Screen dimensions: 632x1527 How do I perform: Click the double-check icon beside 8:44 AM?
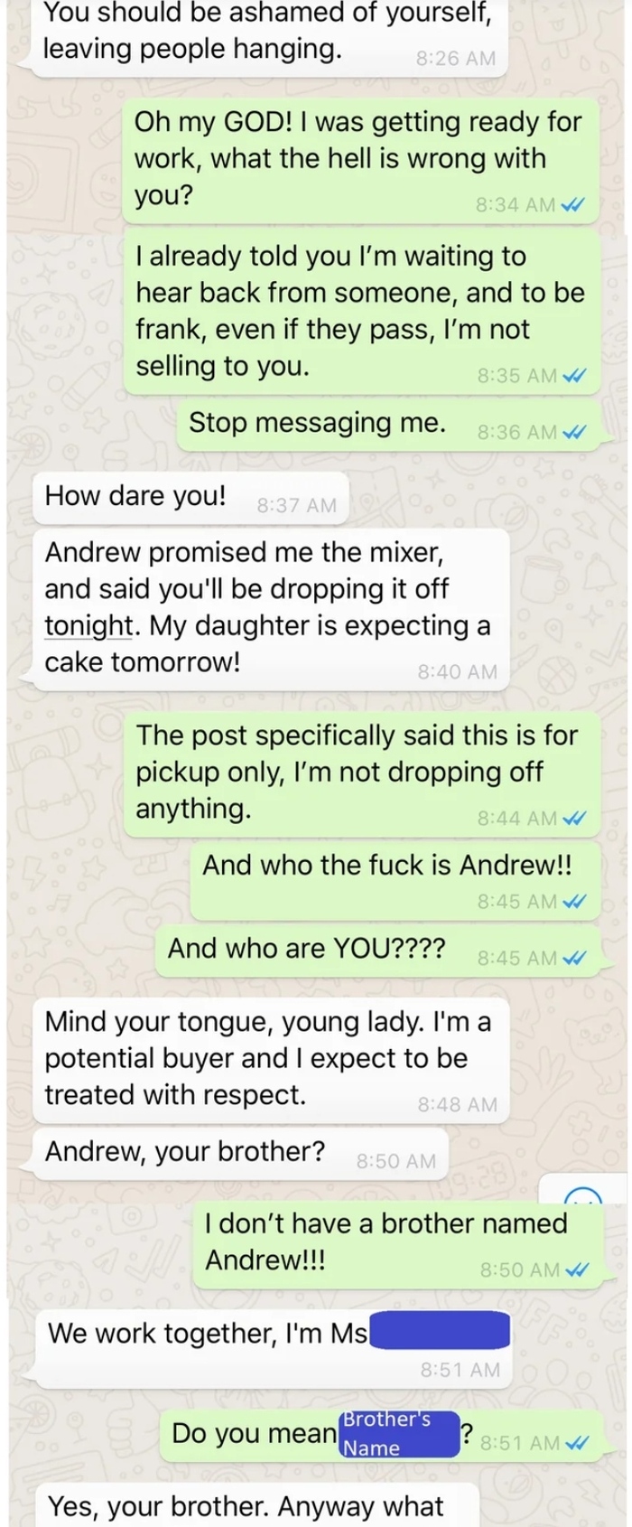pyautogui.click(x=574, y=819)
